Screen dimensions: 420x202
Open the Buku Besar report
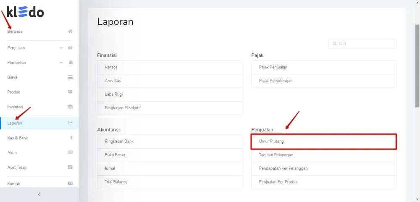click(x=170, y=155)
